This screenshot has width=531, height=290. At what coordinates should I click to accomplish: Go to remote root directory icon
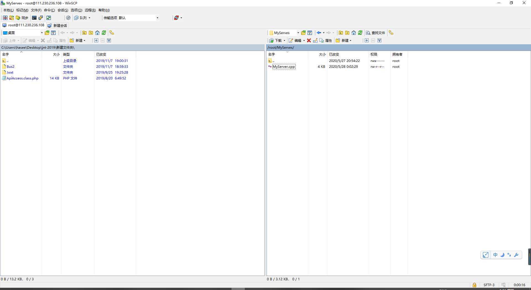[347, 33]
